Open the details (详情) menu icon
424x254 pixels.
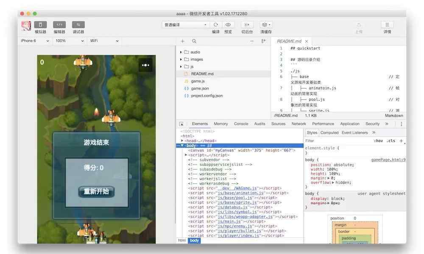(x=387, y=25)
